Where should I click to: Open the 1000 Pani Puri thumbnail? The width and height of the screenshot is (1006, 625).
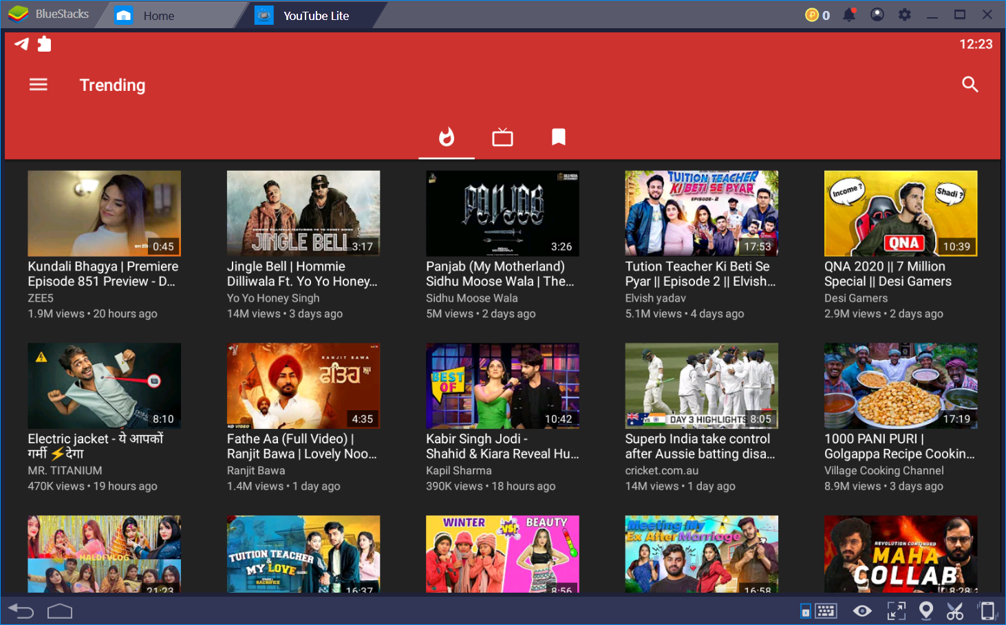(x=901, y=385)
